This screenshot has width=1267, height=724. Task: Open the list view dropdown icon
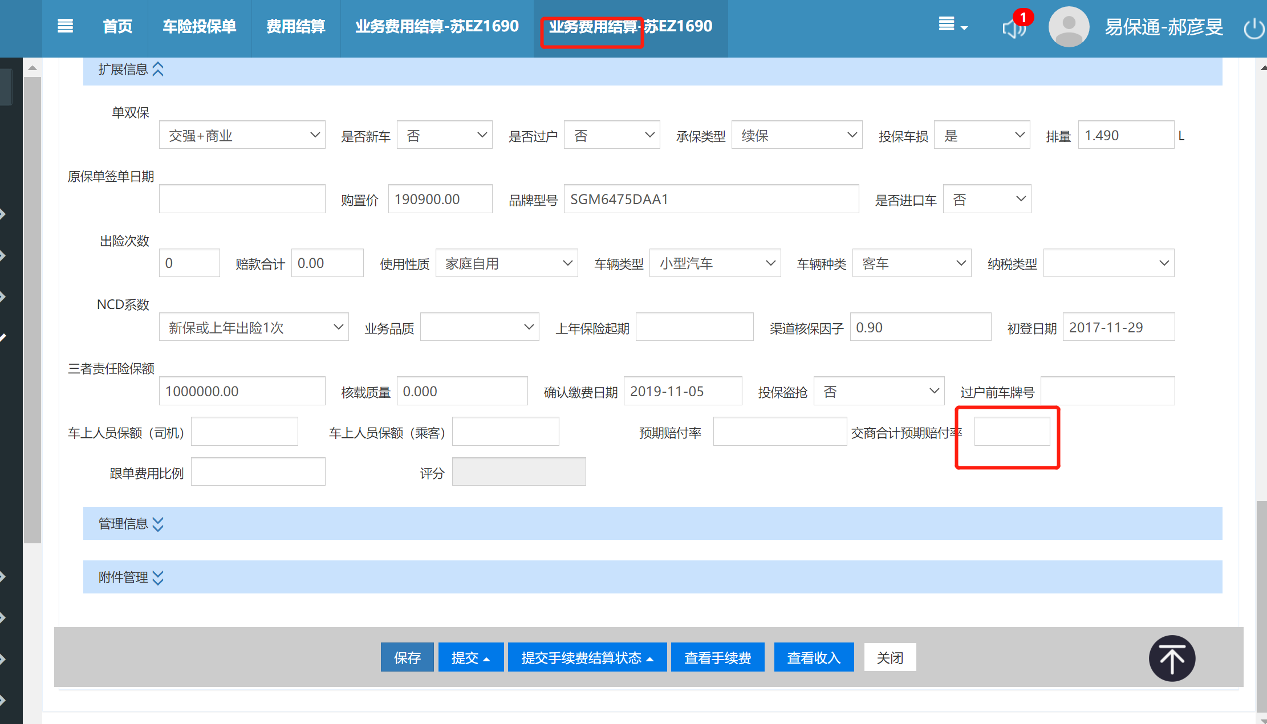tap(952, 25)
